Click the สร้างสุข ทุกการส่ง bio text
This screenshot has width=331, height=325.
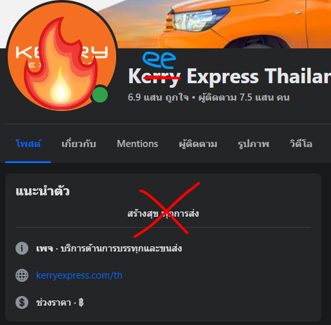[x=163, y=213]
